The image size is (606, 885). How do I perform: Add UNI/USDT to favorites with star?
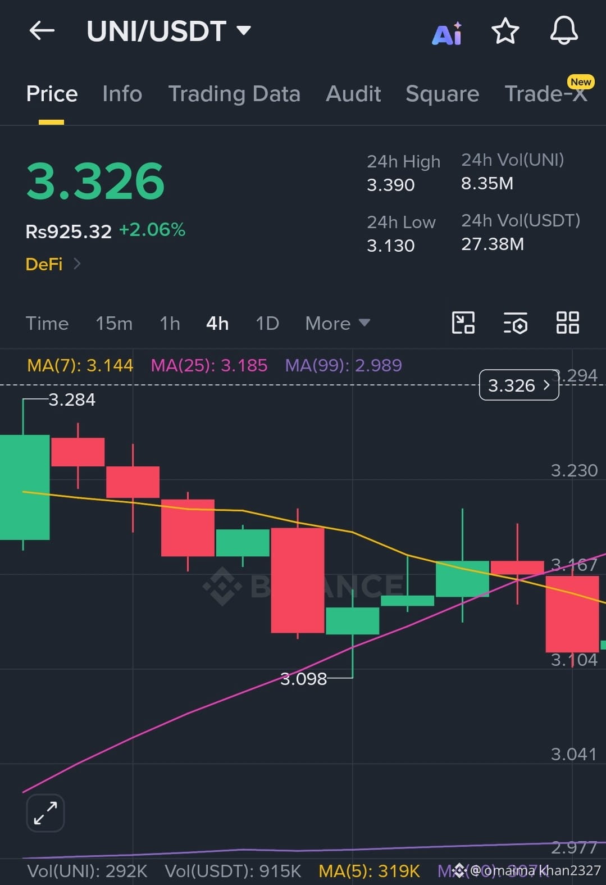point(505,31)
